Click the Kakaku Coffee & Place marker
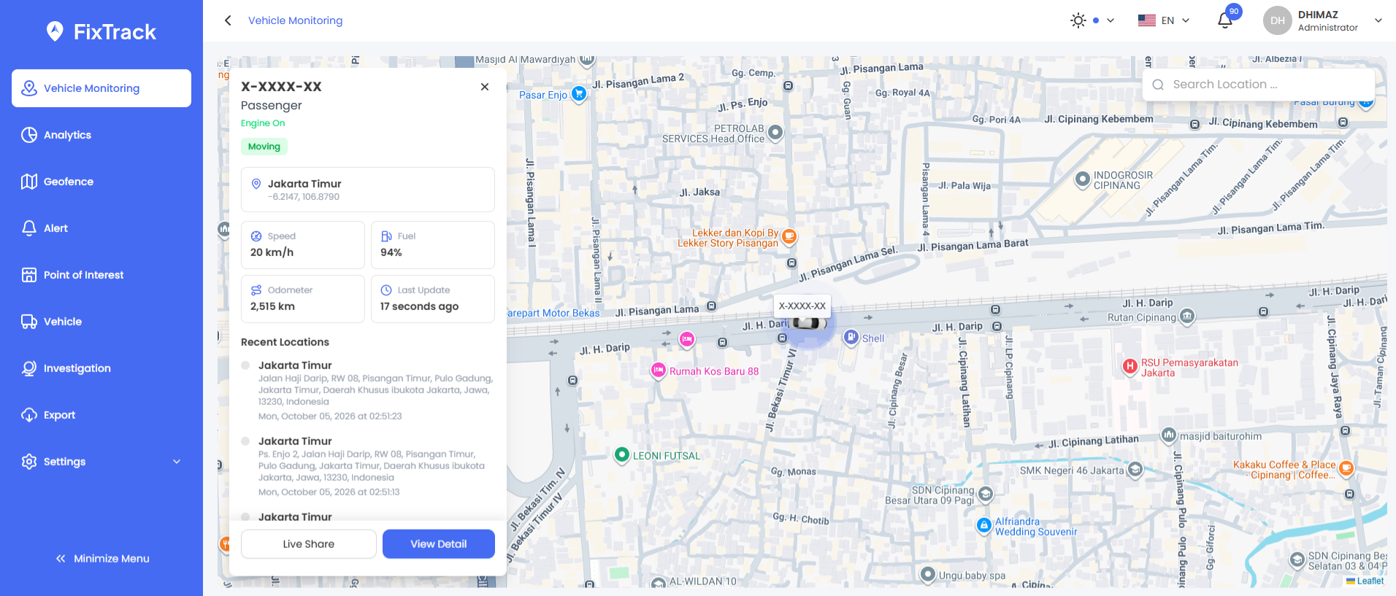This screenshot has width=1396, height=596. coord(1346,468)
